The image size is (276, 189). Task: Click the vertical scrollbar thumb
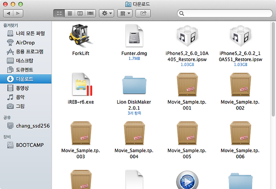[x=273, y=69]
